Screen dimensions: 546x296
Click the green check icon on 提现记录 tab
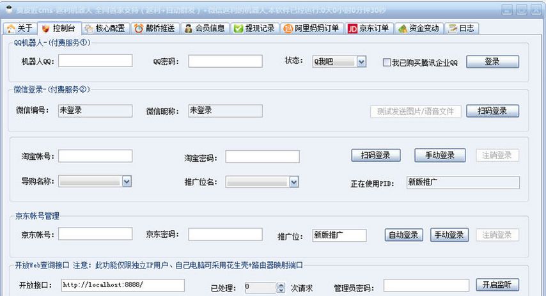tap(238, 29)
